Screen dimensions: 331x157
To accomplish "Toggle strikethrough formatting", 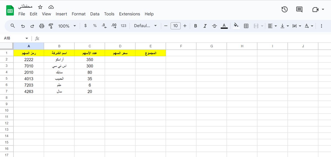I will [215, 26].
